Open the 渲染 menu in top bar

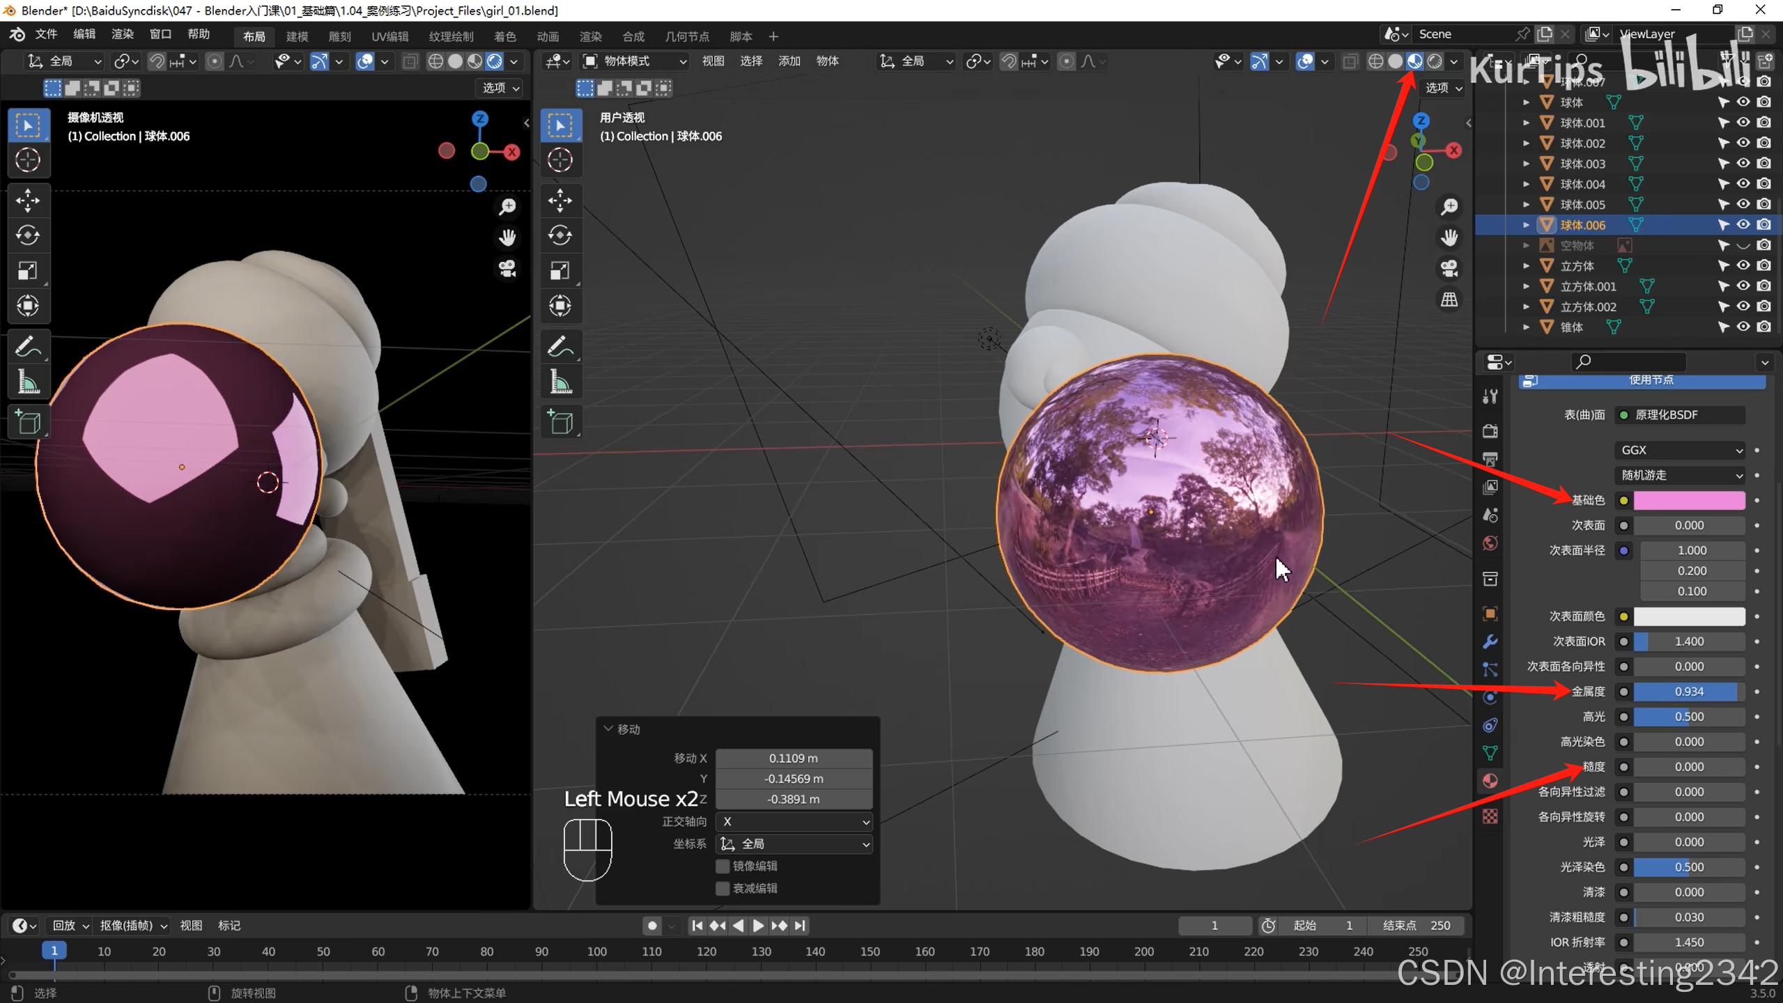123,34
